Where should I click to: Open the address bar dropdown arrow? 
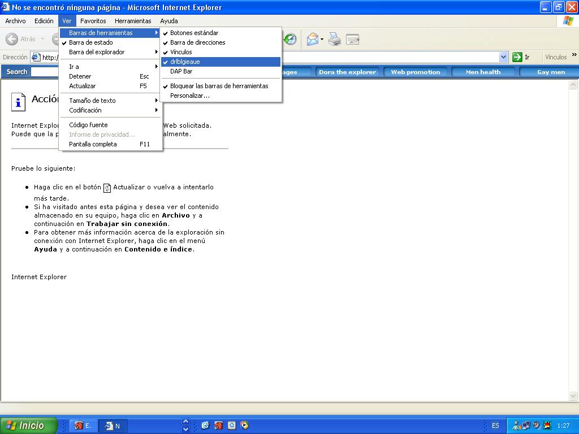(x=503, y=57)
